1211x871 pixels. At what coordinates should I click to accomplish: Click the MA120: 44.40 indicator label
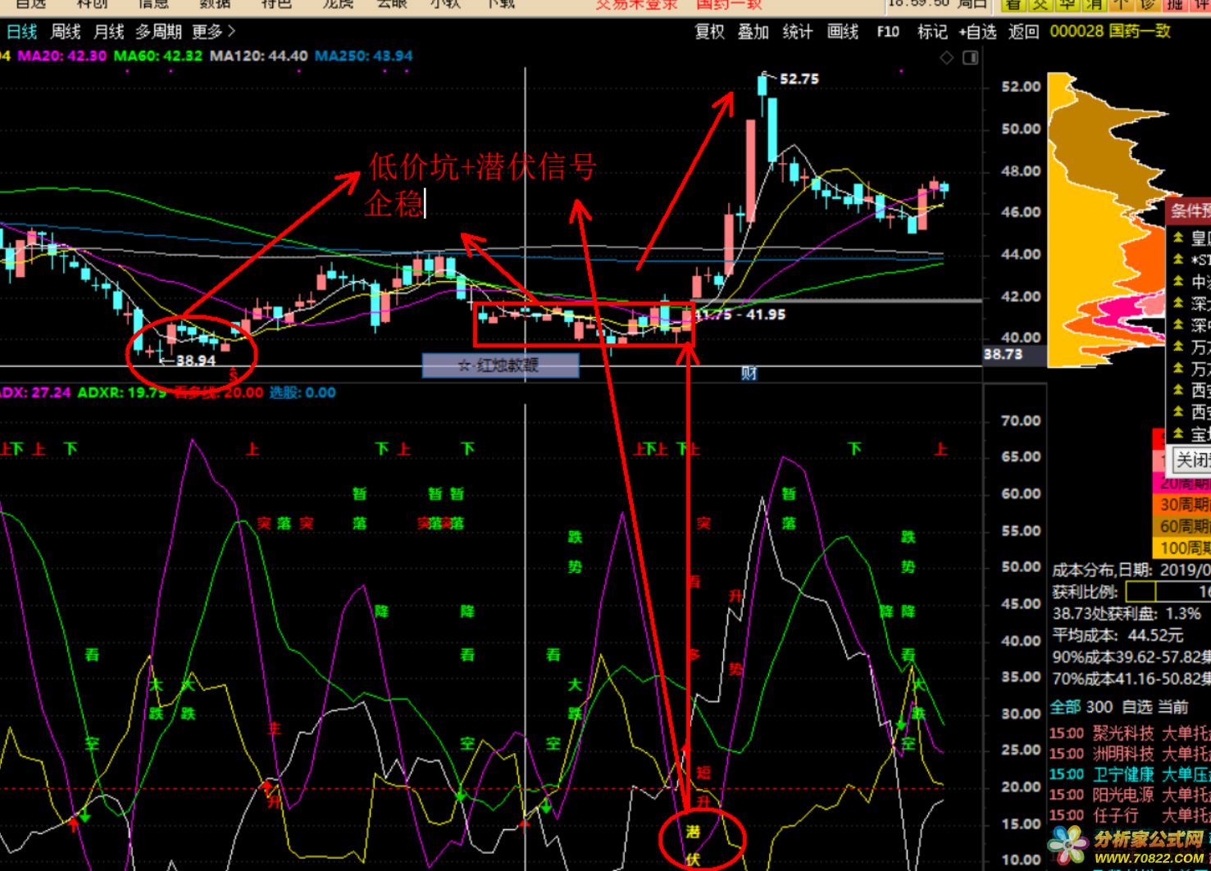(258, 57)
